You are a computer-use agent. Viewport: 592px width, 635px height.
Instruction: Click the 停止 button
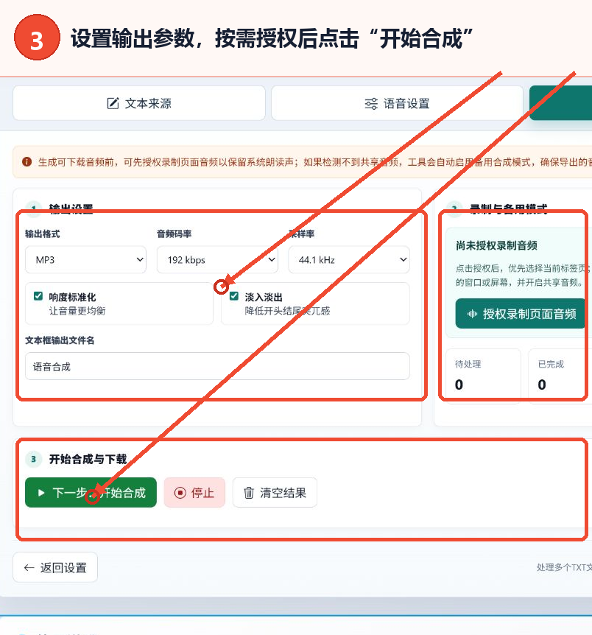click(194, 492)
